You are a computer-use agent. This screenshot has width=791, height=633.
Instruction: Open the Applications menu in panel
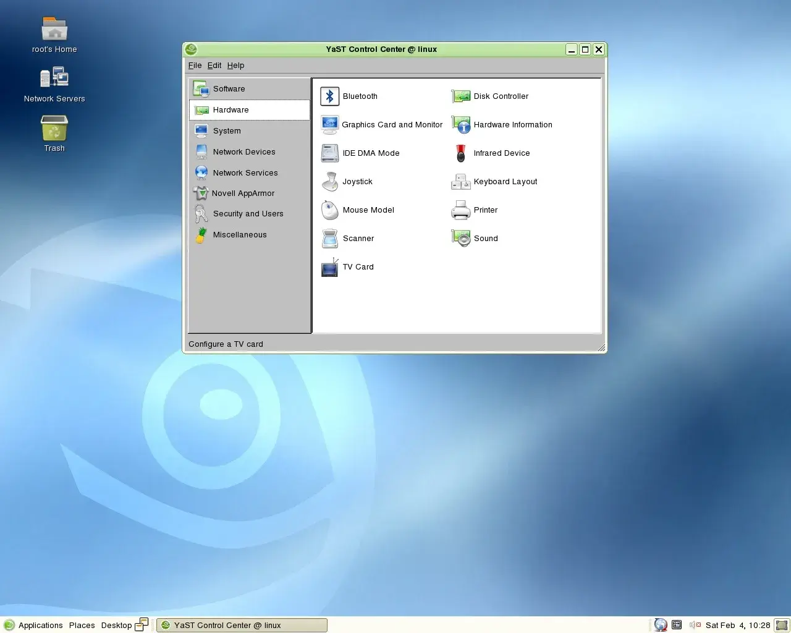point(40,625)
